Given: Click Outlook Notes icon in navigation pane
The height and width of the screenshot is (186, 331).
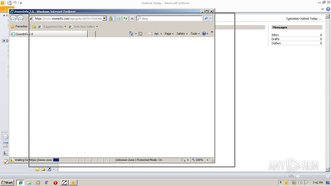Looking at the screenshot, I should [x=37, y=169].
